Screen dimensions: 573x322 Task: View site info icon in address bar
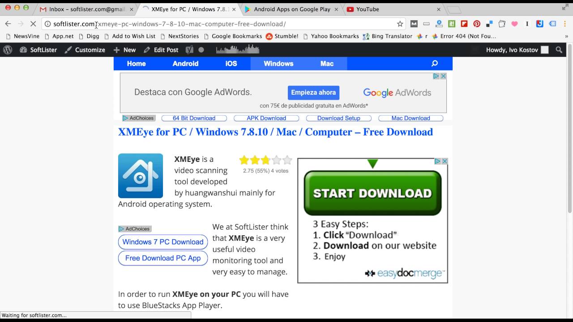click(x=48, y=24)
